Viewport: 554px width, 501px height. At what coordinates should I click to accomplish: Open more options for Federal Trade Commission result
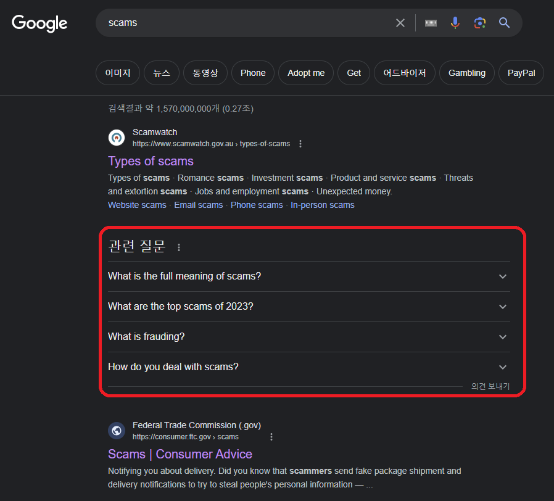pyautogui.click(x=271, y=437)
